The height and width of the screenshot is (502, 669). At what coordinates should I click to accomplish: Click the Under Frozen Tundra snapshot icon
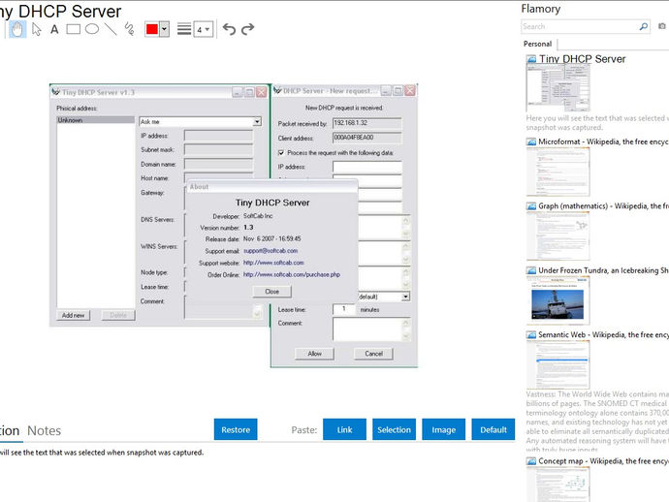531,270
